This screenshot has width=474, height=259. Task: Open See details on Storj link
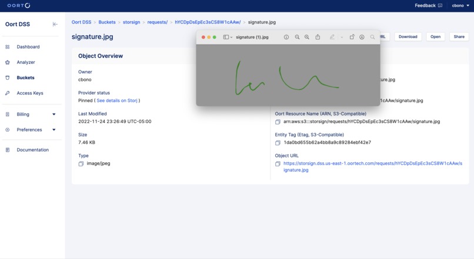[x=117, y=101]
